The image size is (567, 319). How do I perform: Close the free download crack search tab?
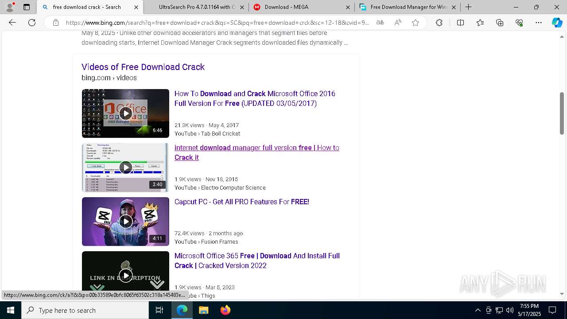click(136, 7)
